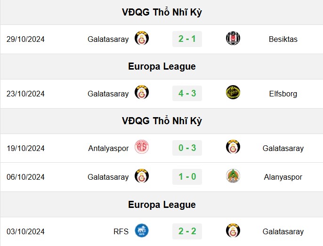323x246 pixels.
Task: Open the 2 - 2 score box
Action: tap(187, 231)
